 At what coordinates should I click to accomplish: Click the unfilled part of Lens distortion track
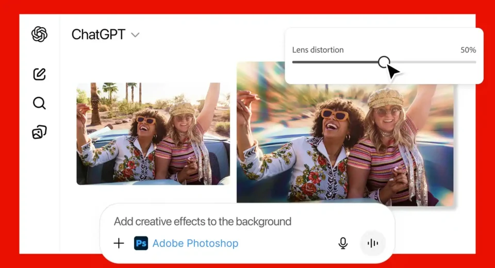(438, 62)
